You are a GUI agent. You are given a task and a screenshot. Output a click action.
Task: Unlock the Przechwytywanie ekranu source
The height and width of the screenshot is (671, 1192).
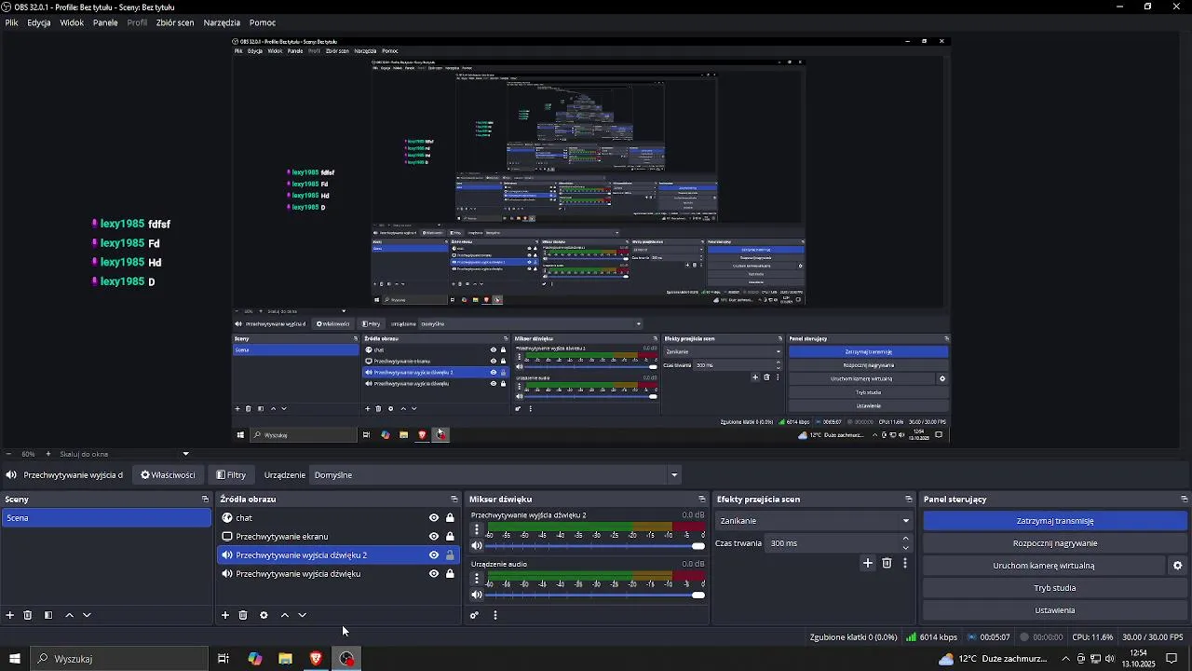coord(450,537)
